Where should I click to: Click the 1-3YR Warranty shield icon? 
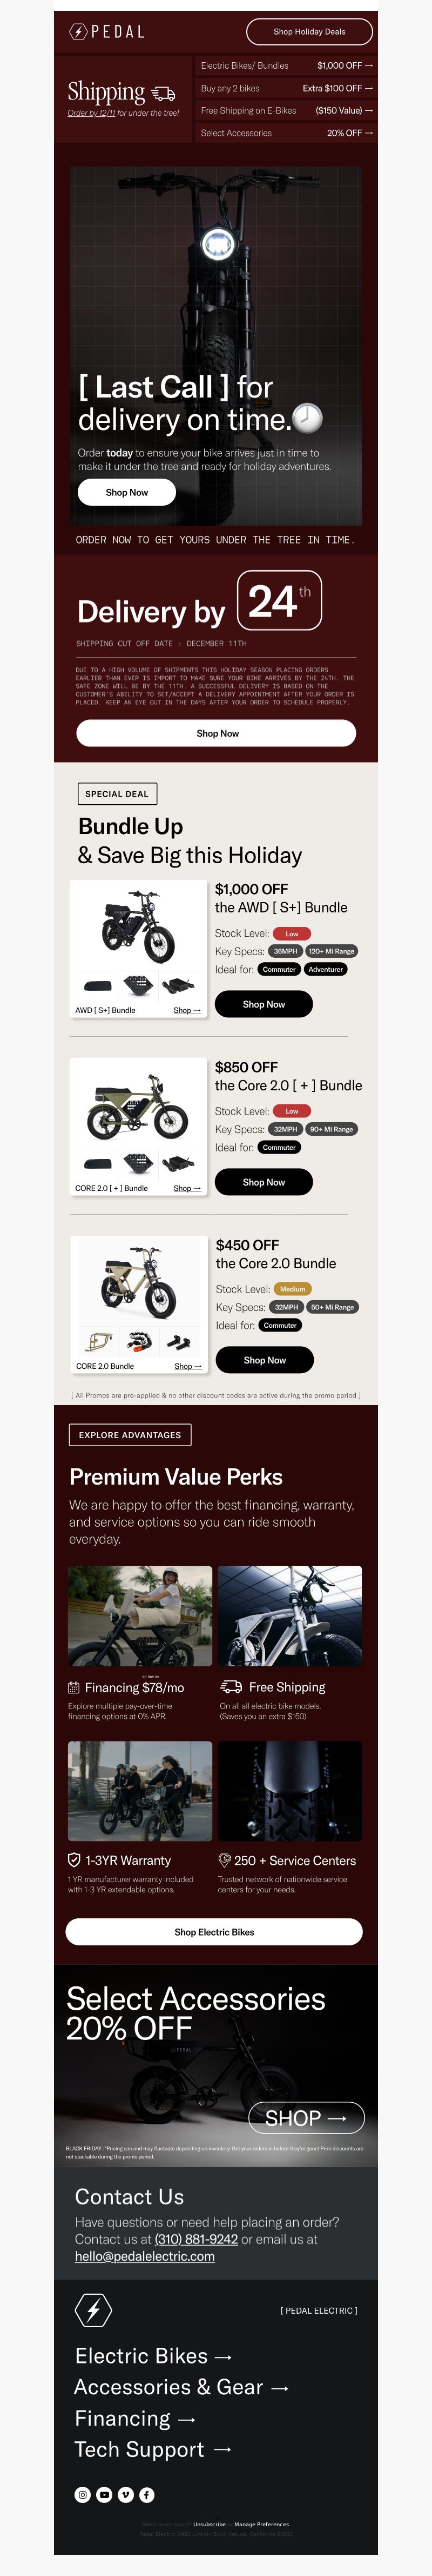point(74,1860)
